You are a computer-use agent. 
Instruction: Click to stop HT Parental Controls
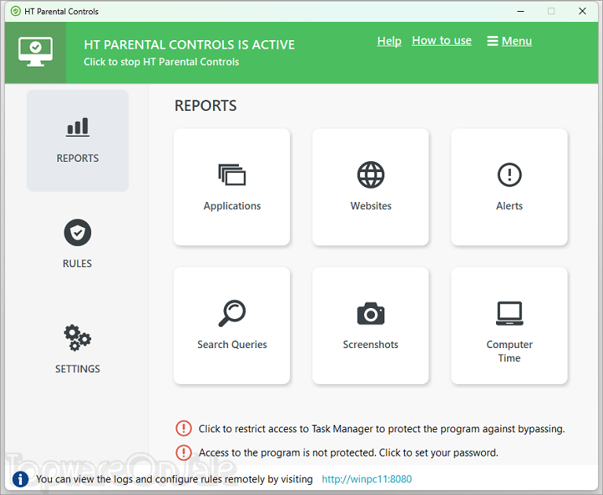tap(161, 62)
